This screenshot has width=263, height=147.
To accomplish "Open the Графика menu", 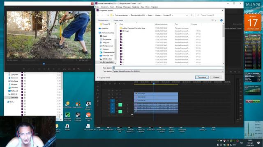I will 136,7.
